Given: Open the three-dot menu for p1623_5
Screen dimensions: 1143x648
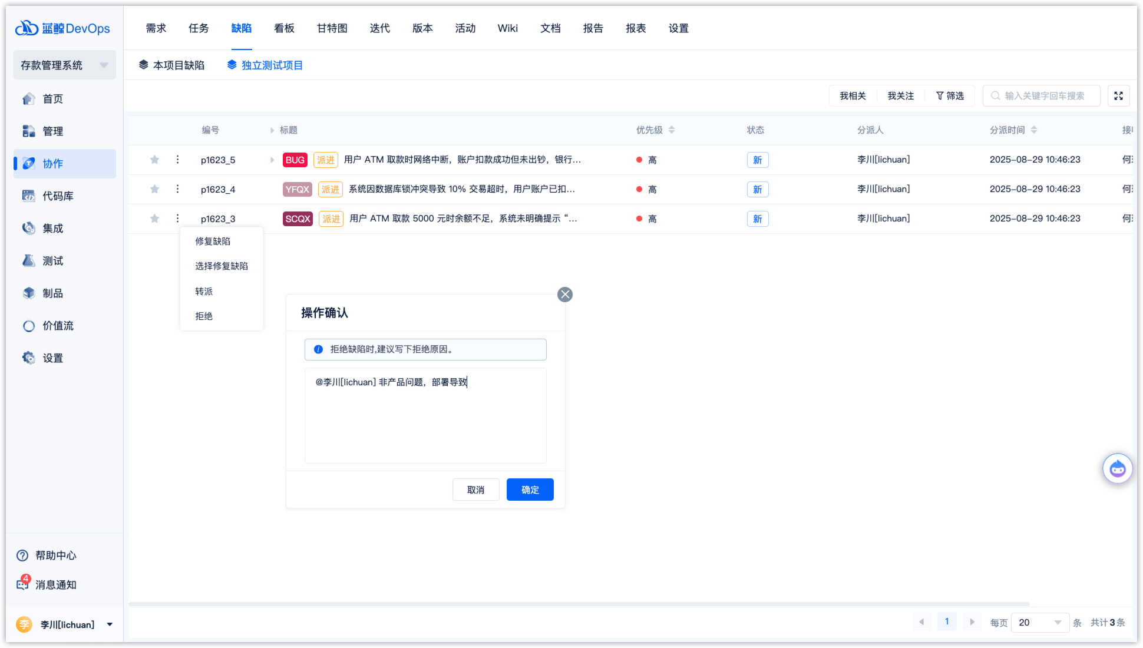Looking at the screenshot, I should click(177, 160).
